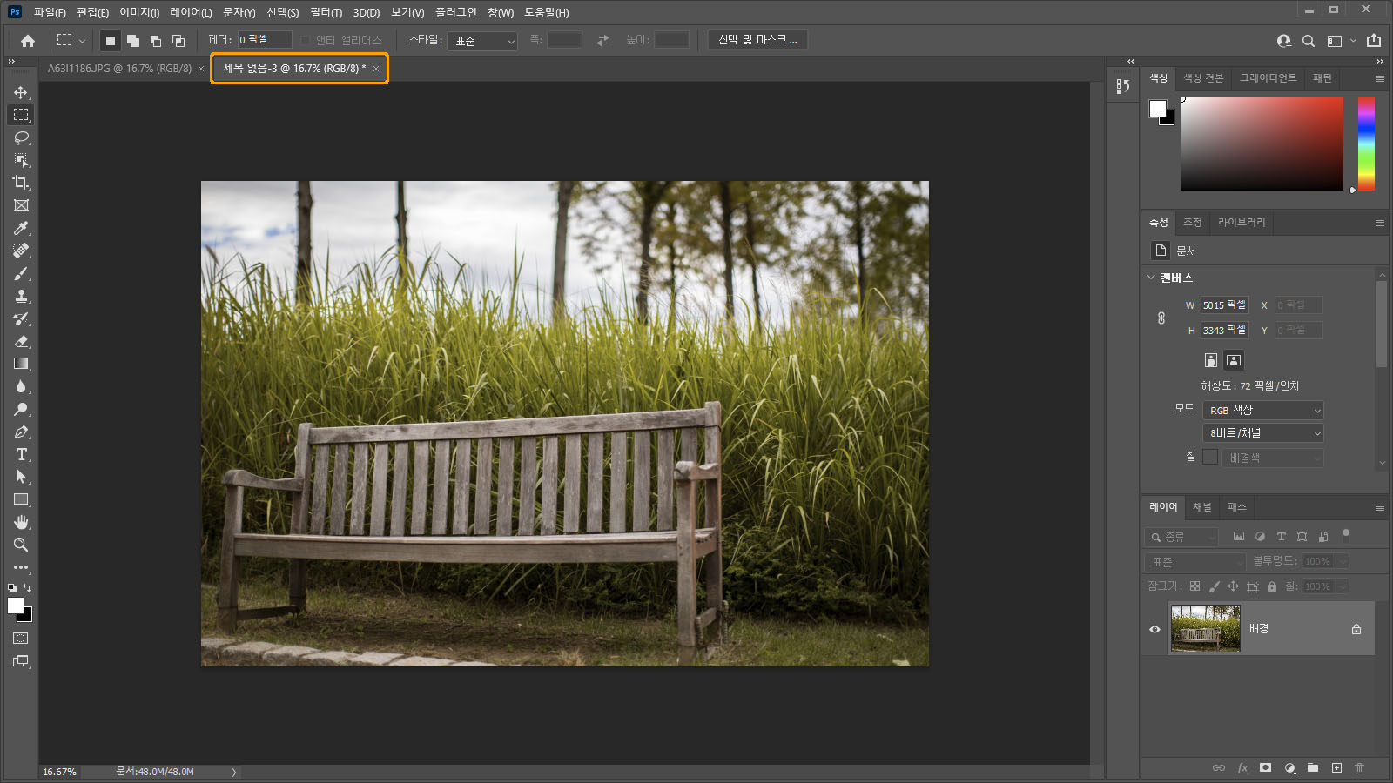This screenshot has width=1393, height=783.
Task: Select the Rectangle shape tool
Action: pyautogui.click(x=21, y=499)
